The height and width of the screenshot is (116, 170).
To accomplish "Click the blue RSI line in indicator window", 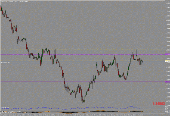I will click(72, 108).
